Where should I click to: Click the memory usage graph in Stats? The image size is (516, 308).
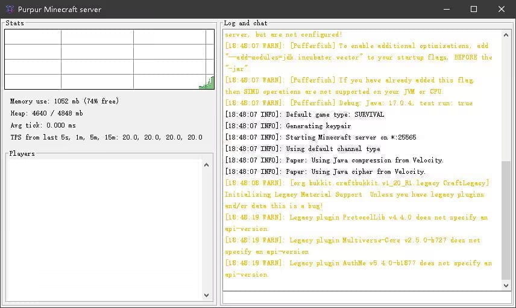(109, 60)
